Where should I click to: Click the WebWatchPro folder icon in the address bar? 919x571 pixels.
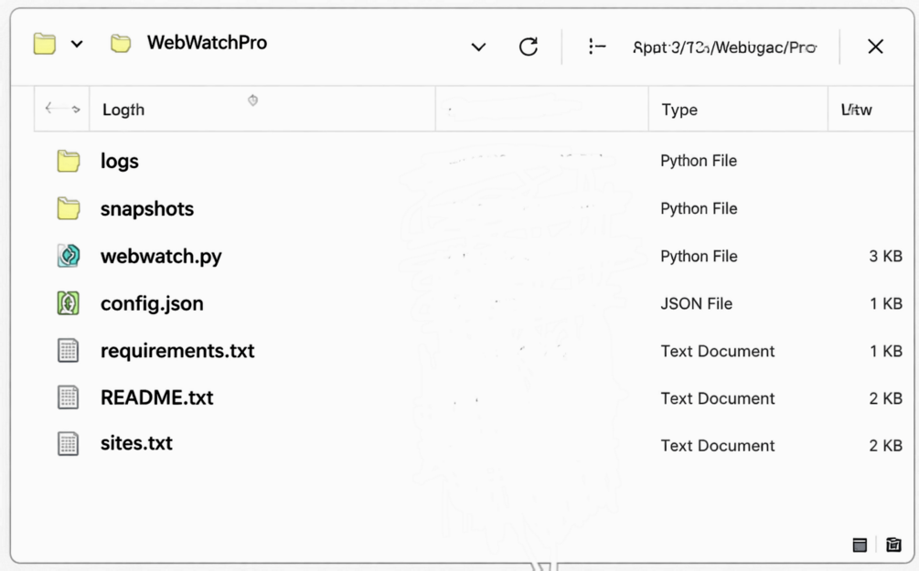click(121, 43)
